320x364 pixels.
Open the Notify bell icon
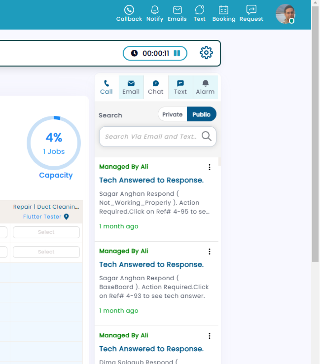154,10
